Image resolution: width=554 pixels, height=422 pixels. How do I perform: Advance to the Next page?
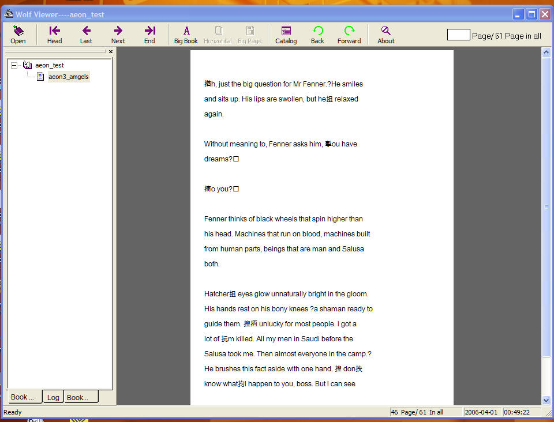tap(118, 35)
